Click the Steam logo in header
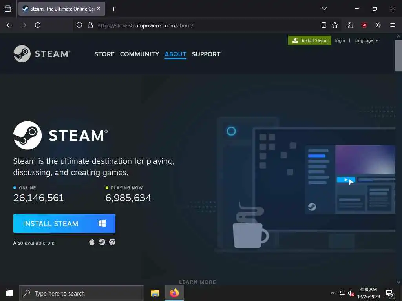The width and height of the screenshot is (402, 301). pos(42,54)
